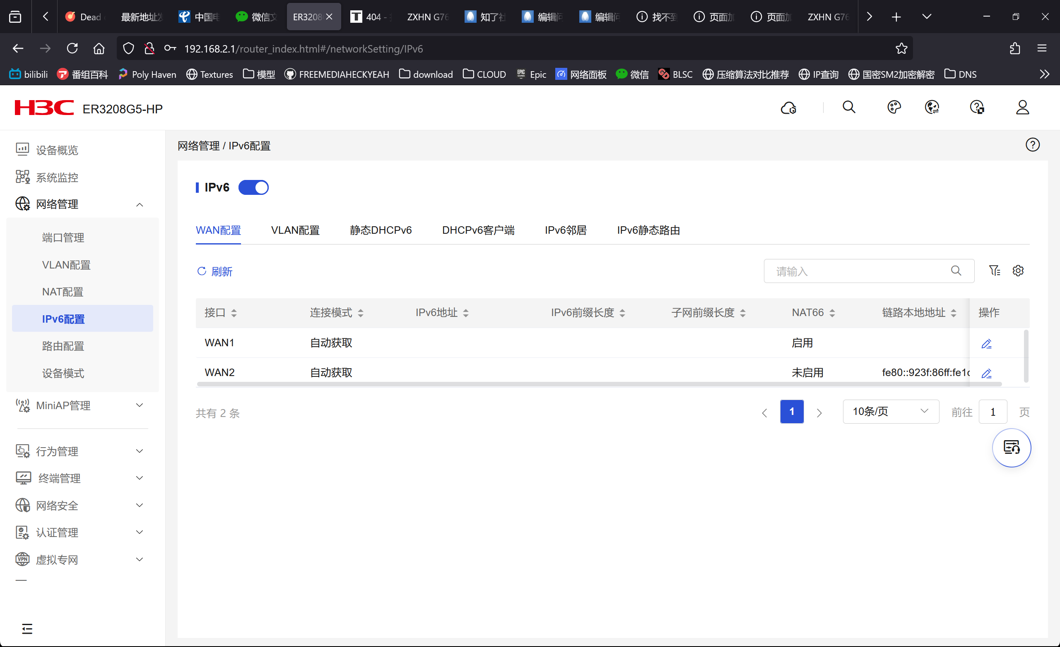Open the table filter icon
Viewport: 1060px width, 647px height.
point(994,271)
